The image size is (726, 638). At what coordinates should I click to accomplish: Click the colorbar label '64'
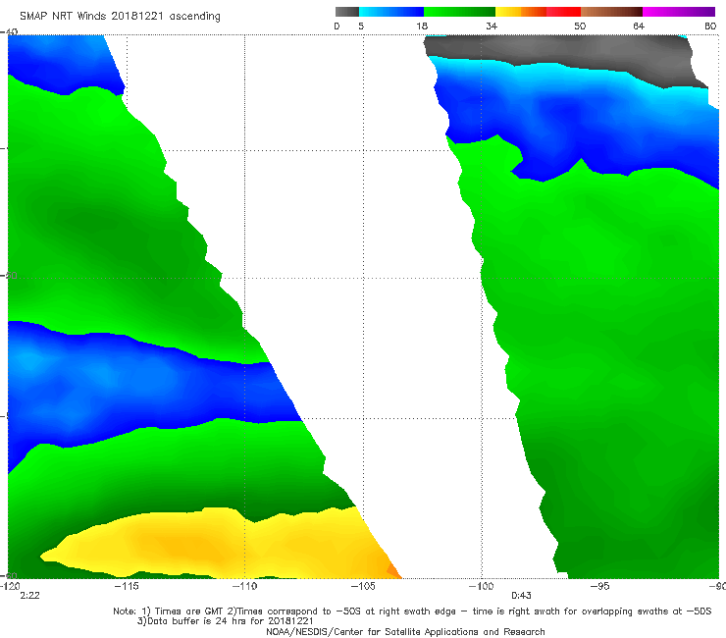(x=639, y=27)
